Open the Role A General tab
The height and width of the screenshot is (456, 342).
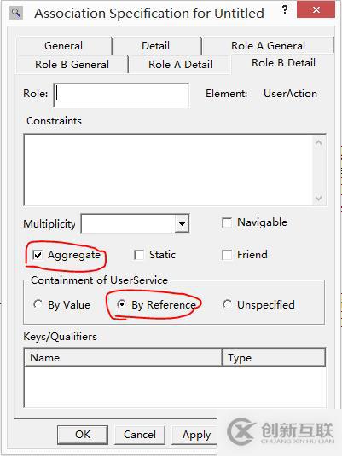268,46
